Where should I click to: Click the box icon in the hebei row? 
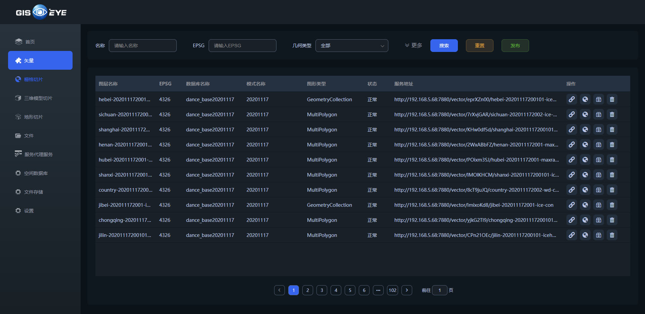tap(598, 99)
